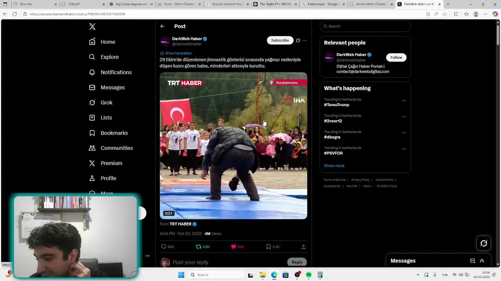Image resolution: width=501 pixels, height=281 pixels.
Task: Open the TRT HABER source link
Action: pos(180,224)
